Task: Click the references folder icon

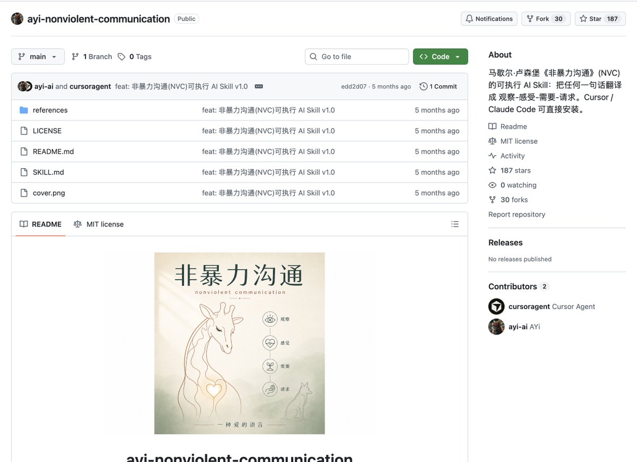Action: [24, 110]
